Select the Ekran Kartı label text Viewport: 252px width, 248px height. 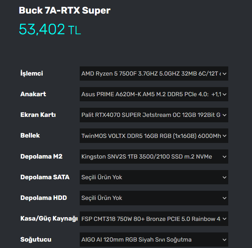(x=38, y=115)
